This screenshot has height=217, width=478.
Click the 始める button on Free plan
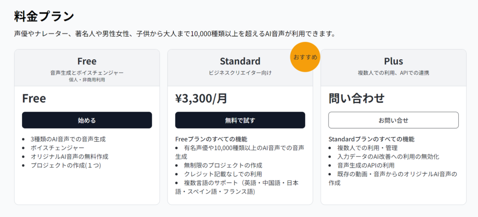point(87,120)
